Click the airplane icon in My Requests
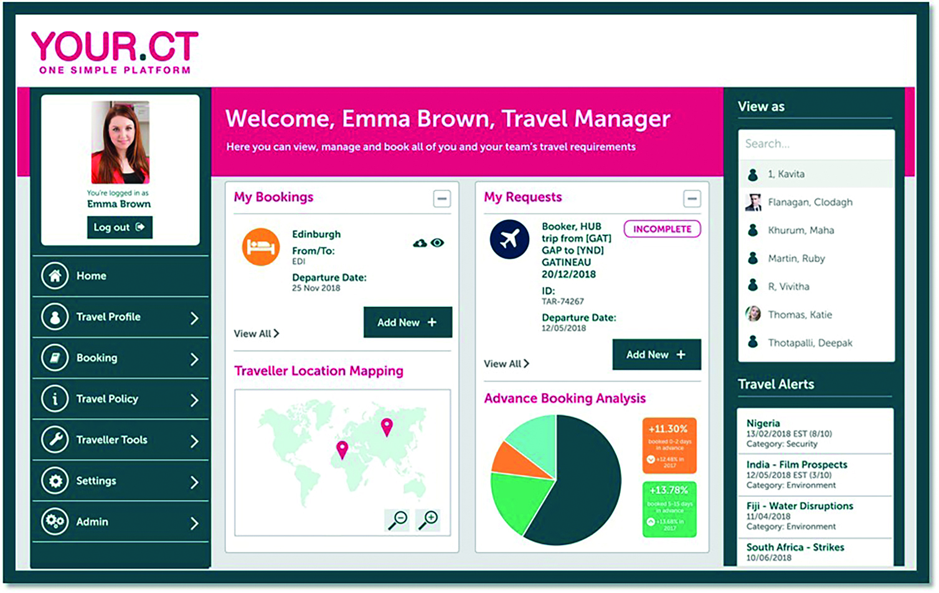 (x=509, y=239)
